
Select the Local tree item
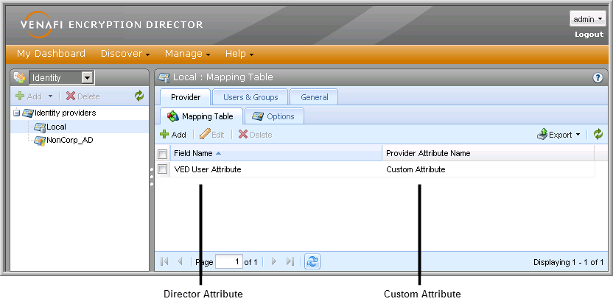(x=56, y=127)
